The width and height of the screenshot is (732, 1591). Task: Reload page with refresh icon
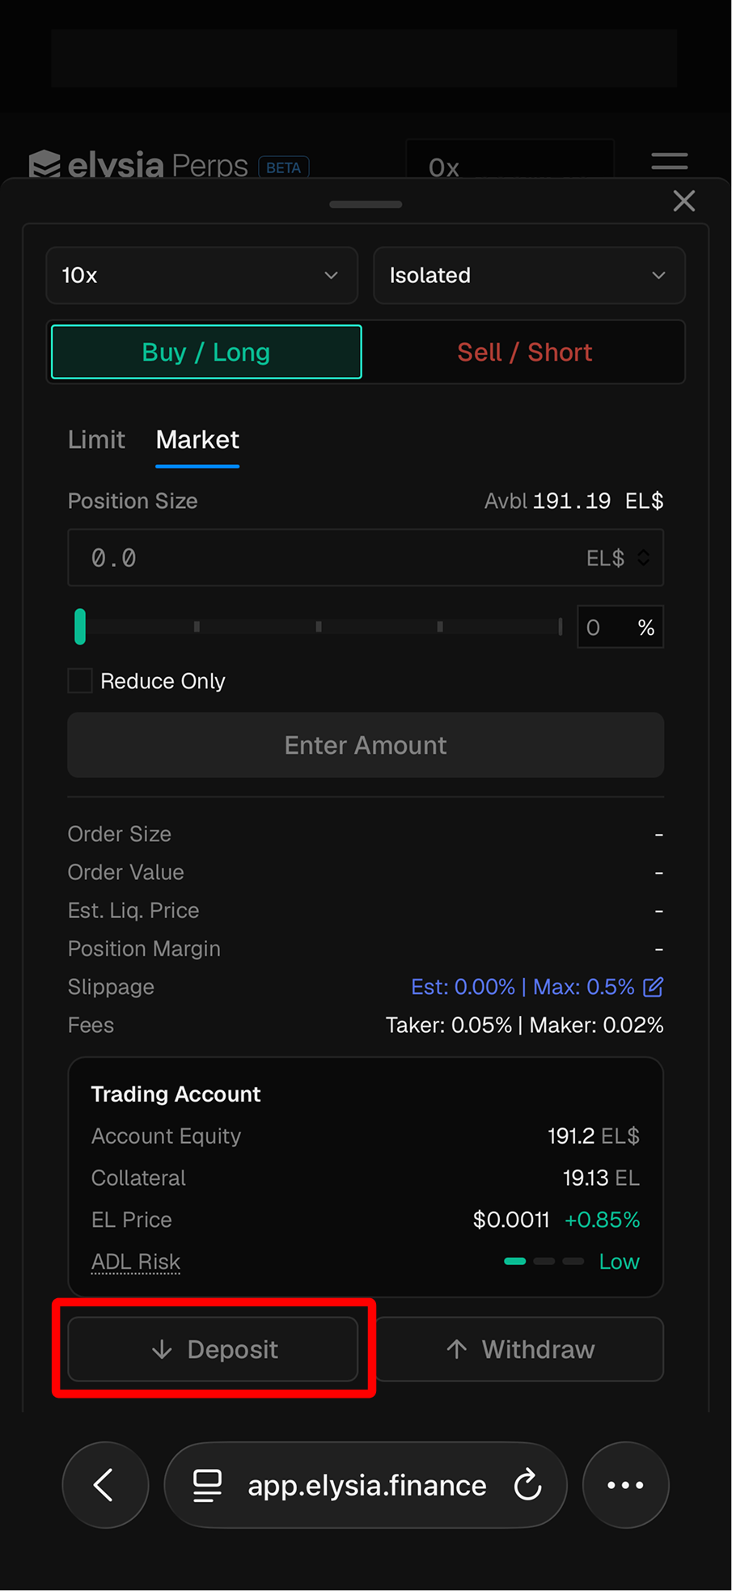(527, 1485)
